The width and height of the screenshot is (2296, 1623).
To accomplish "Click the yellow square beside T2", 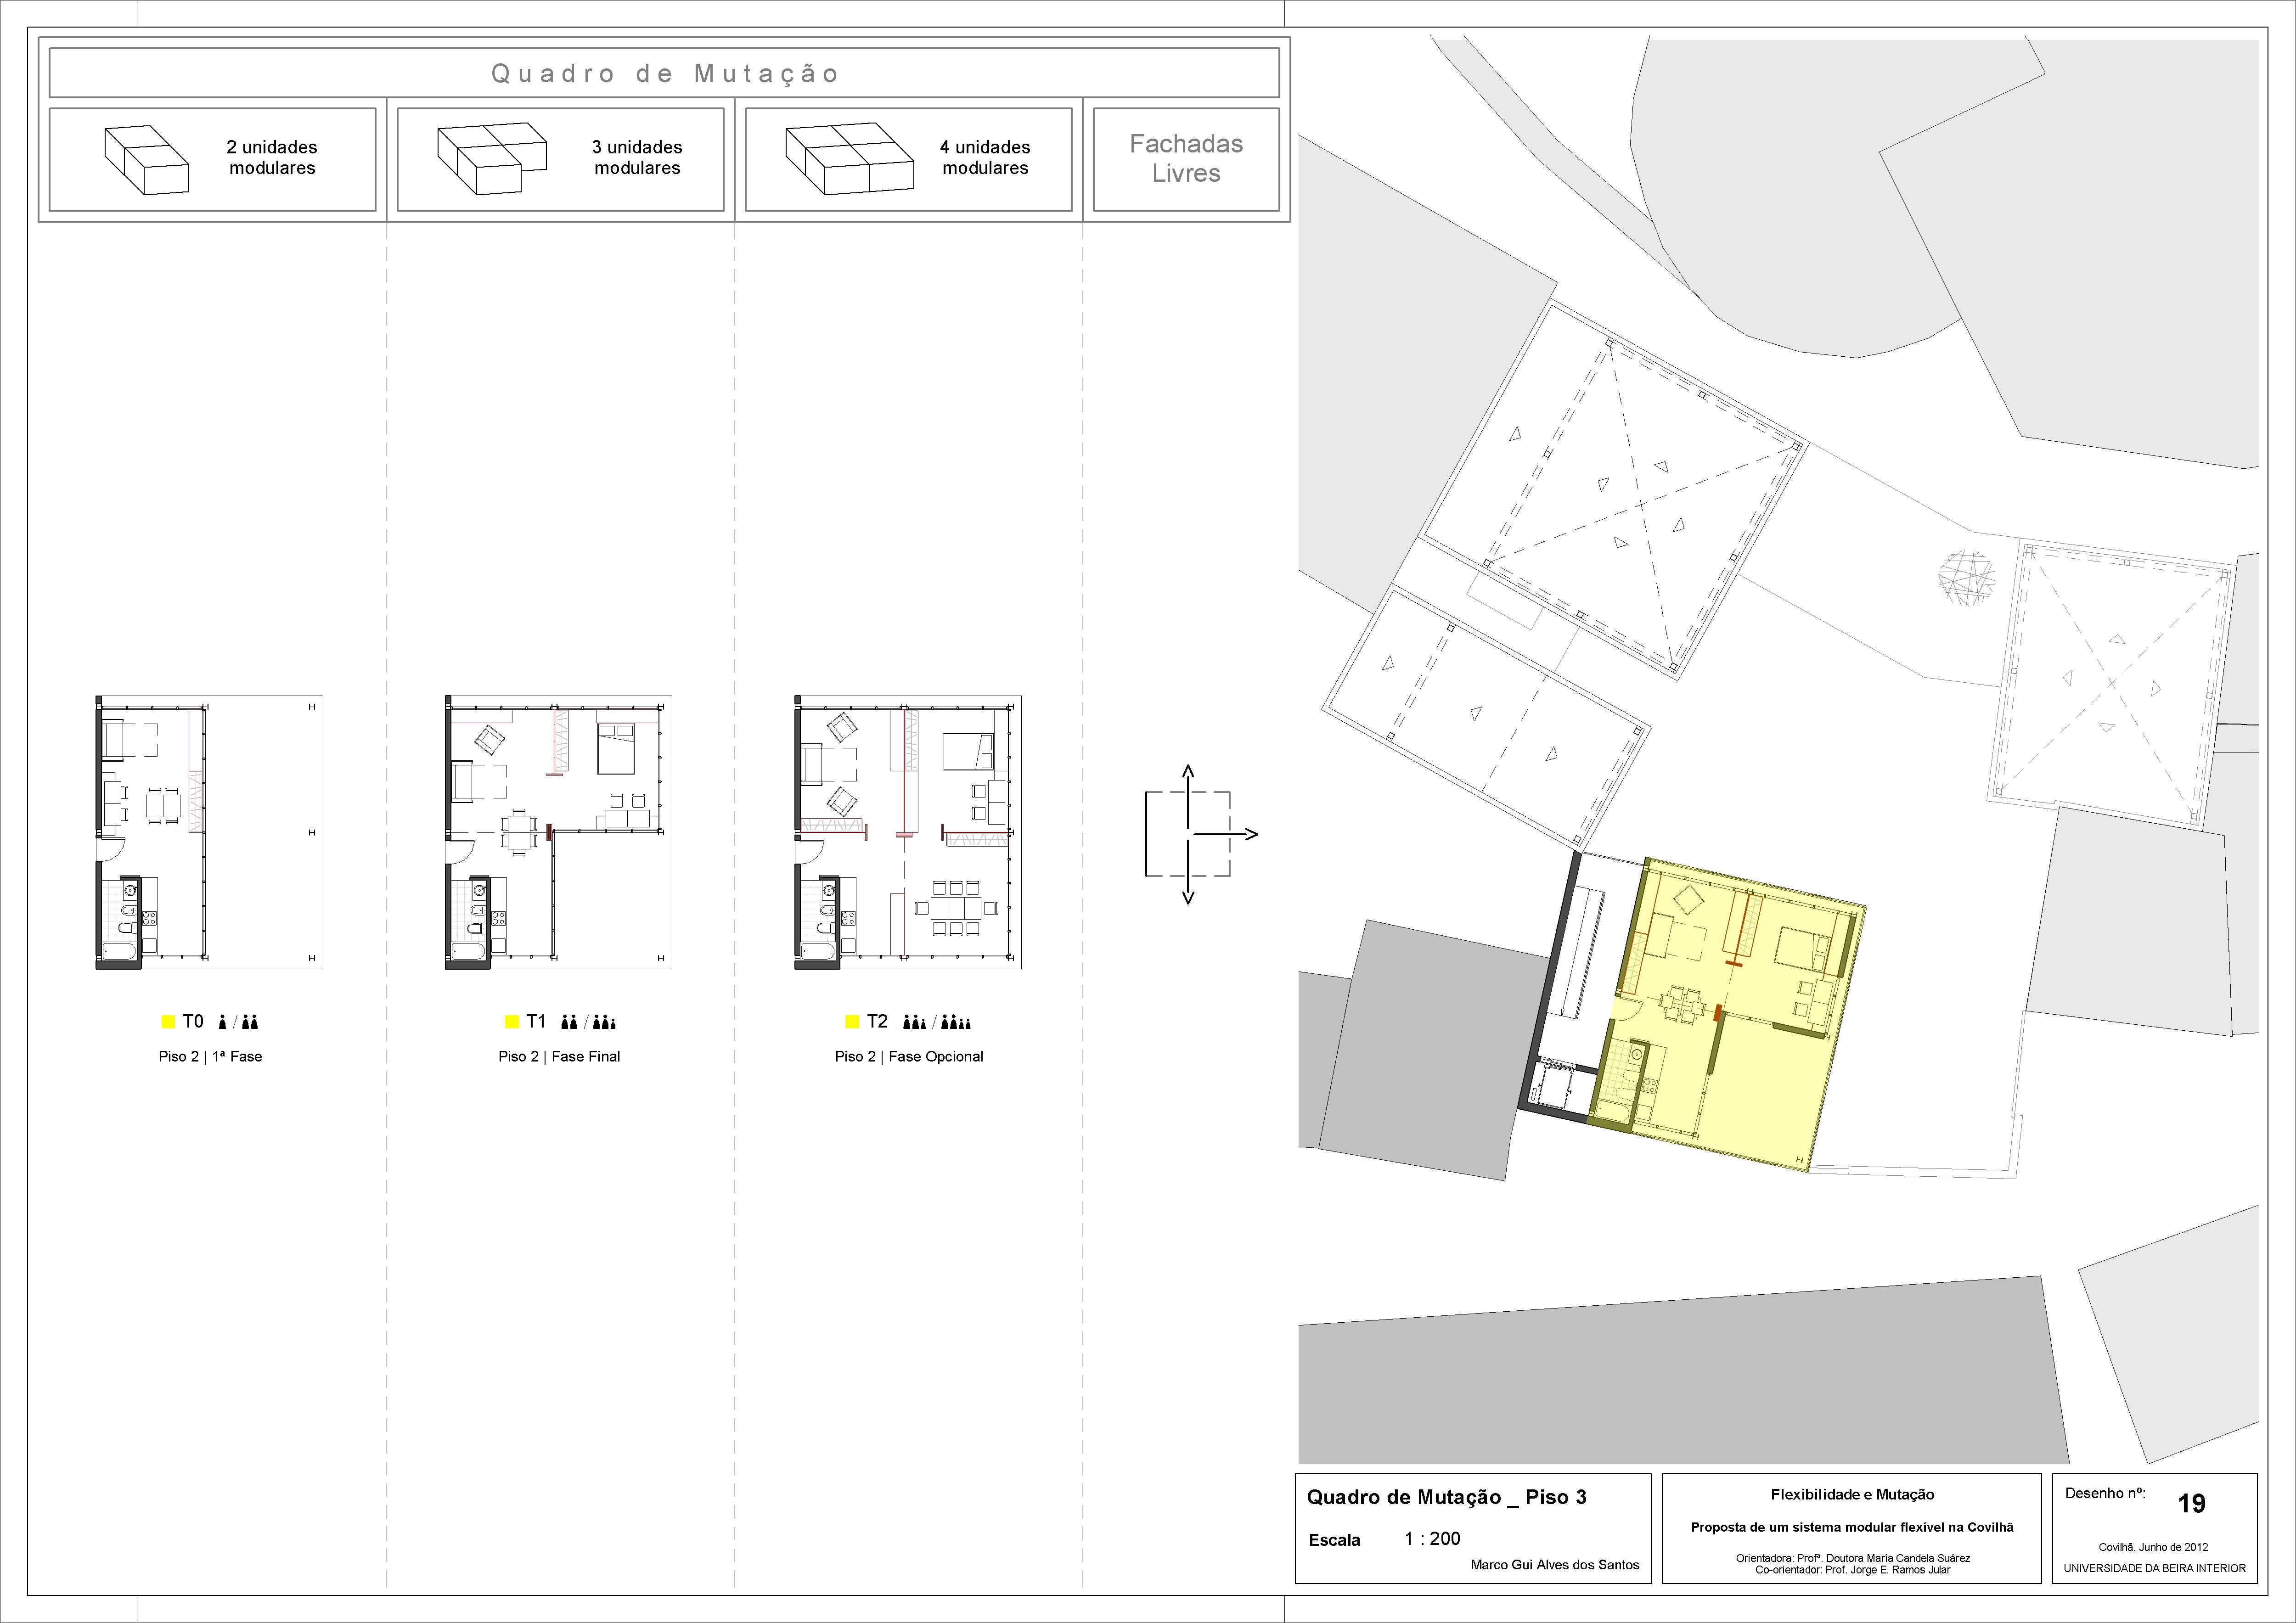I will [852, 1022].
